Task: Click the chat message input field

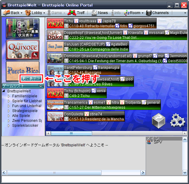Action: [x=94, y=179]
